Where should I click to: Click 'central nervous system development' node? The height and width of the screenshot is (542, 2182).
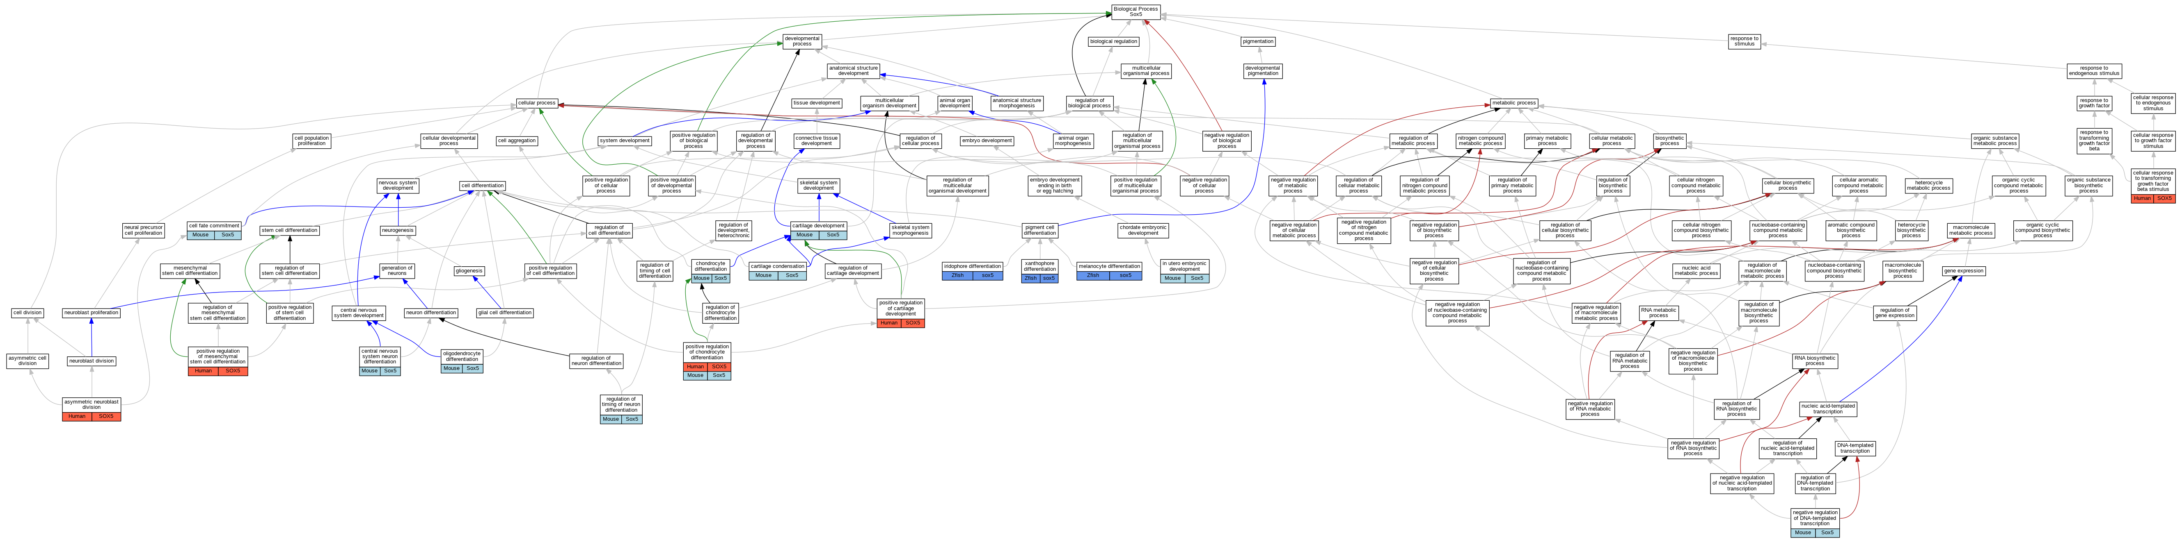click(x=359, y=313)
